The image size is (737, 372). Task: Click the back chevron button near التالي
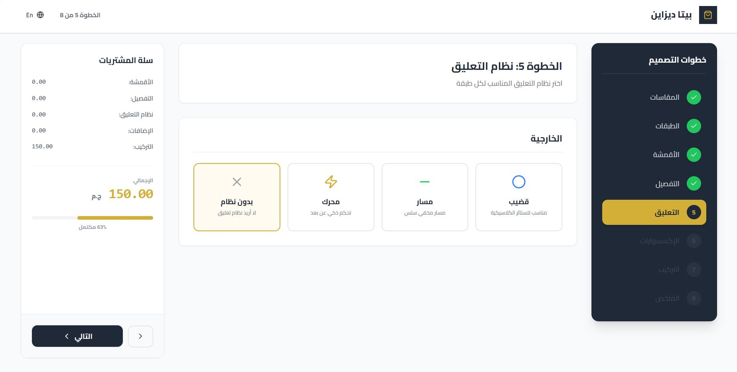140,336
